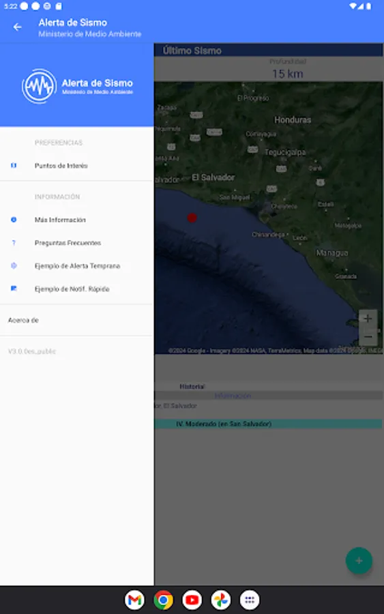Click the Puntos de Interés map icon
Viewport: 384px width, 614px height.
pyautogui.click(x=14, y=166)
